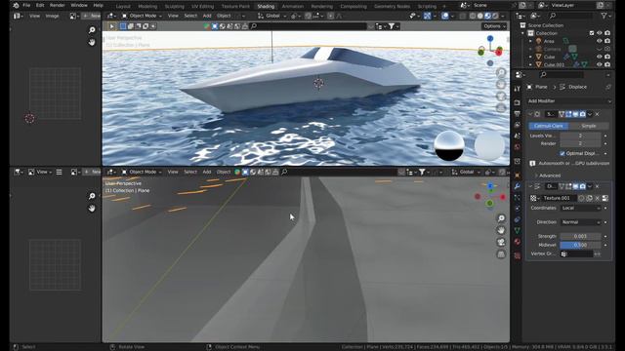Viewport: 625px width, 351px height.
Task: Open the world properties tab
Action: [x=518, y=147]
